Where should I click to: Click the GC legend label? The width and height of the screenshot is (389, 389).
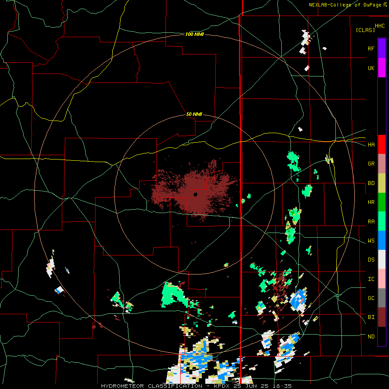tap(371, 298)
